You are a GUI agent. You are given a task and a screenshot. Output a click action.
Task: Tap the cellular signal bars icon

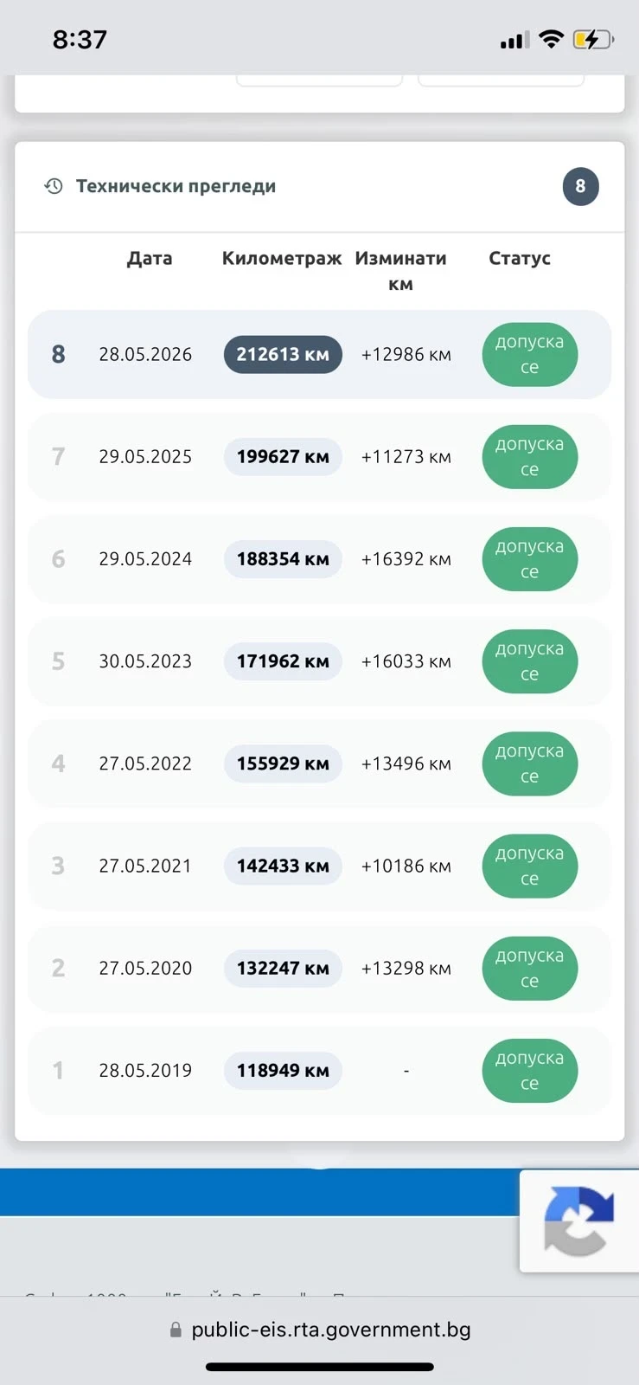tap(514, 40)
